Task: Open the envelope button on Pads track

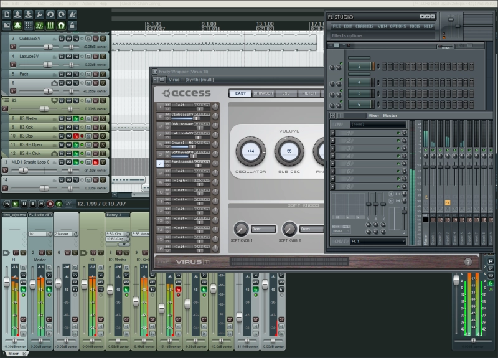Action: [68, 74]
